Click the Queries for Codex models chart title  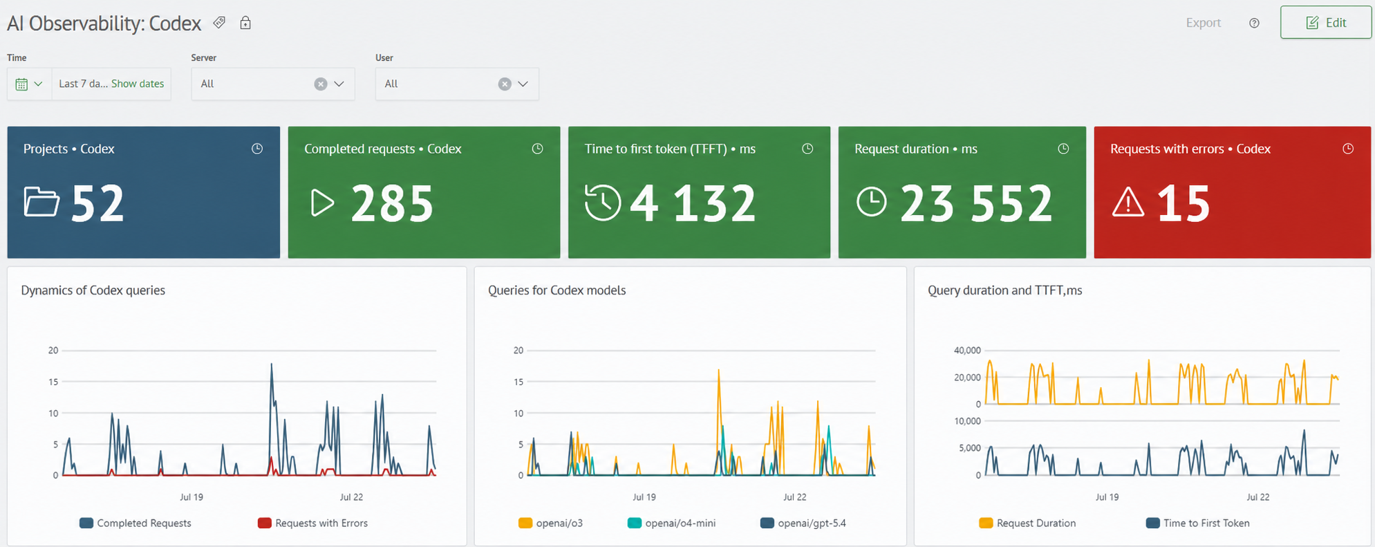[x=557, y=290]
